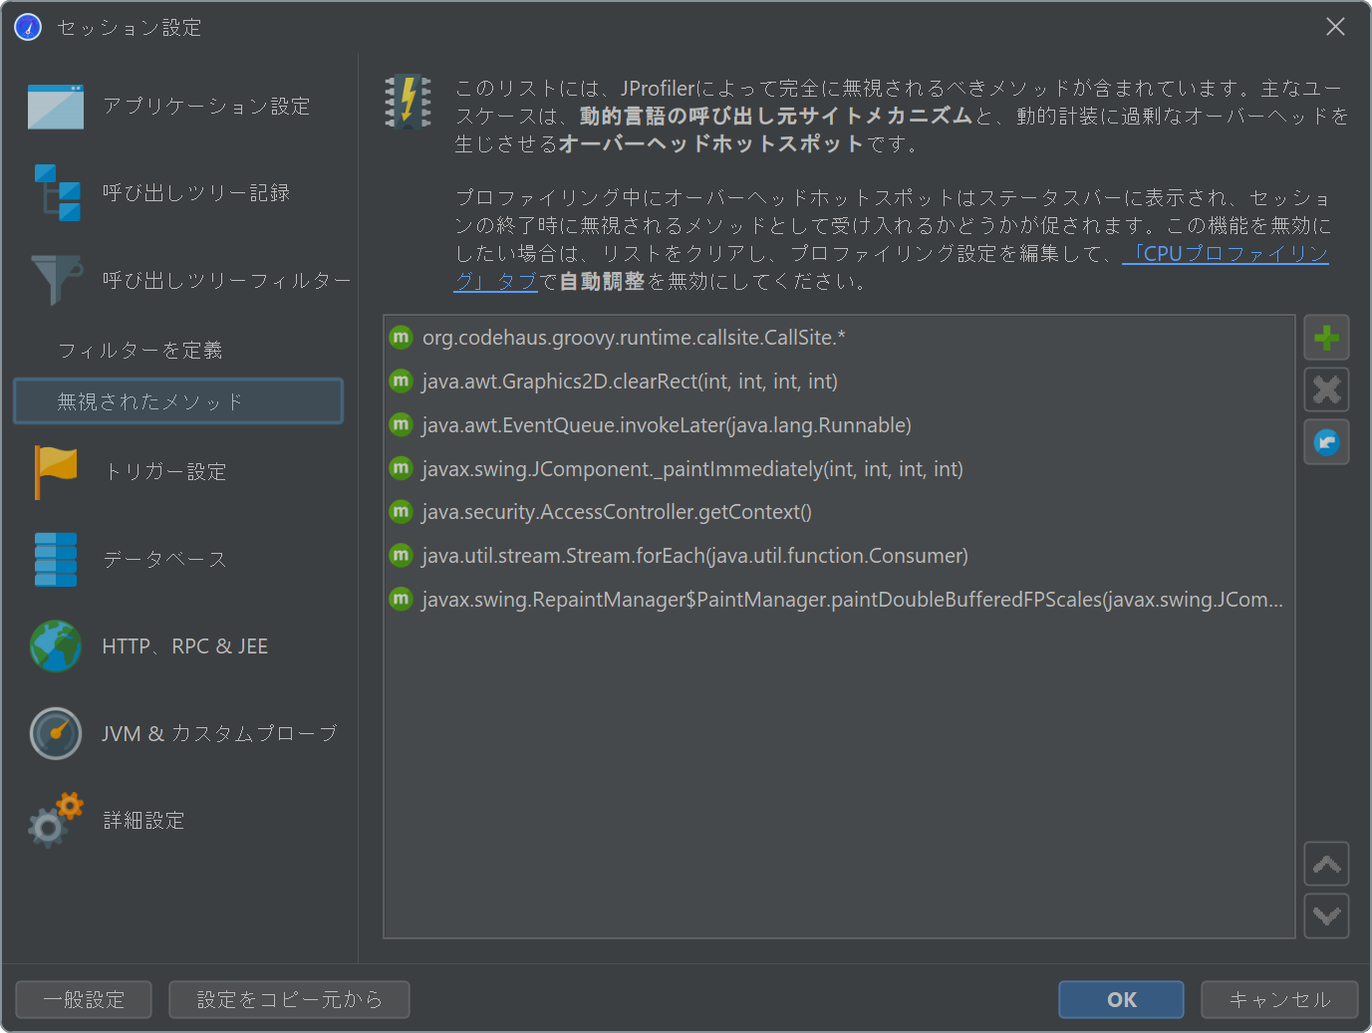The image size is (1372, 1033).
Task: Click method icon beside Graphics2D.clearRect entry
Action: [401, 381]
